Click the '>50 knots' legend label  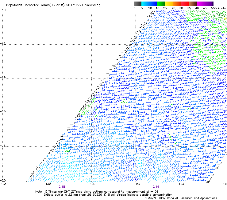pos(218,8)
